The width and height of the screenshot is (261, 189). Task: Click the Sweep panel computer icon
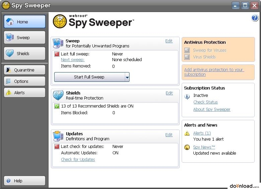coord(58,43)
